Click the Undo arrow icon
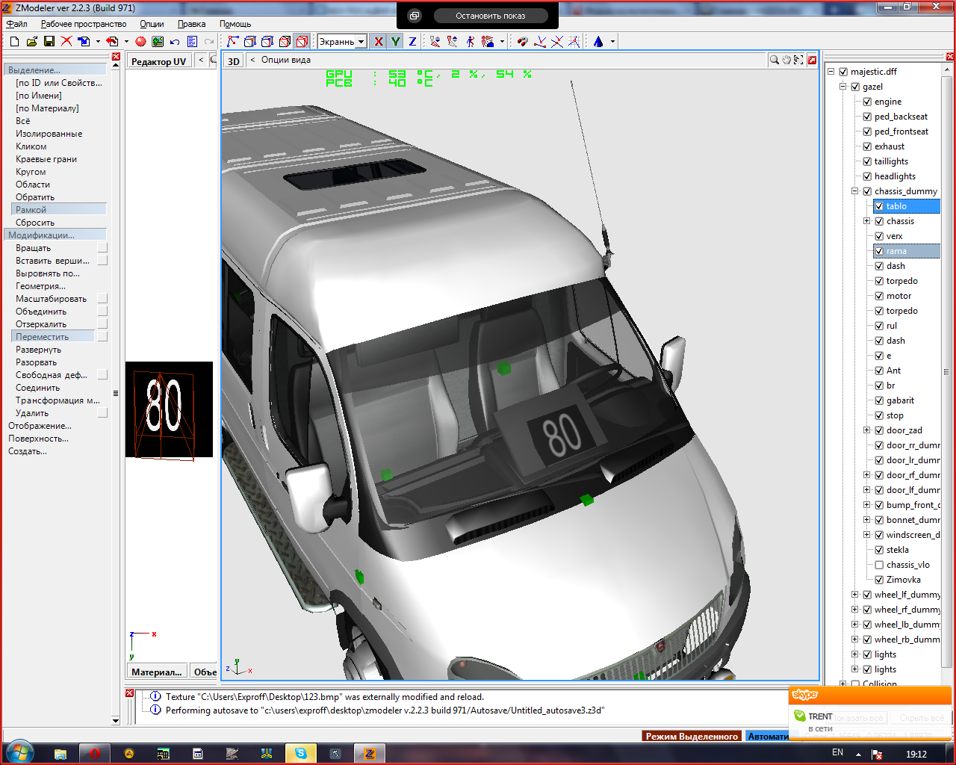 point(175,42)
